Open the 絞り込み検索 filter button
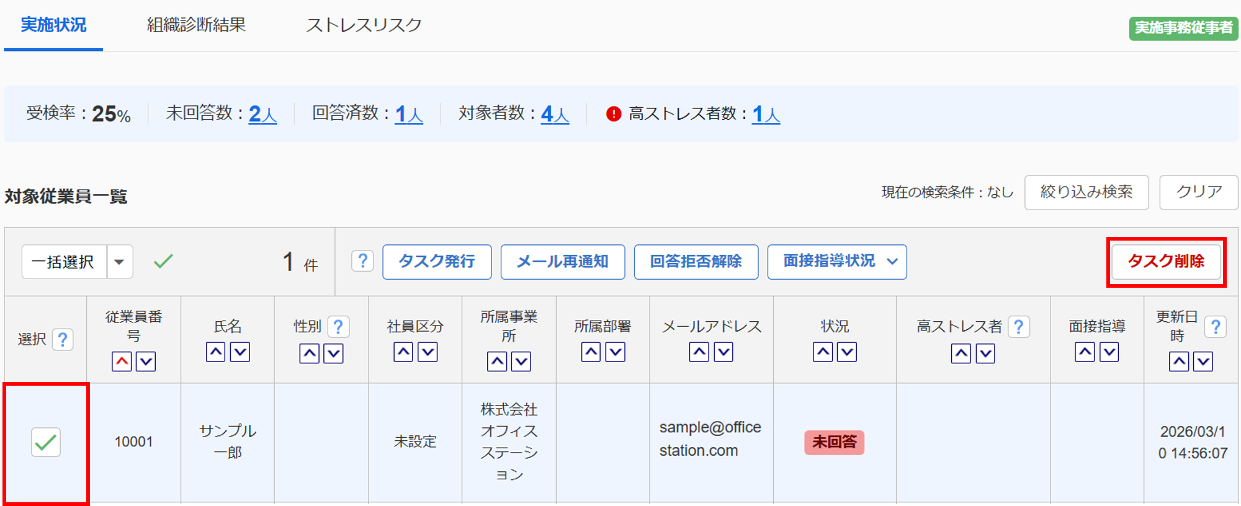 tap(1086, 192)
